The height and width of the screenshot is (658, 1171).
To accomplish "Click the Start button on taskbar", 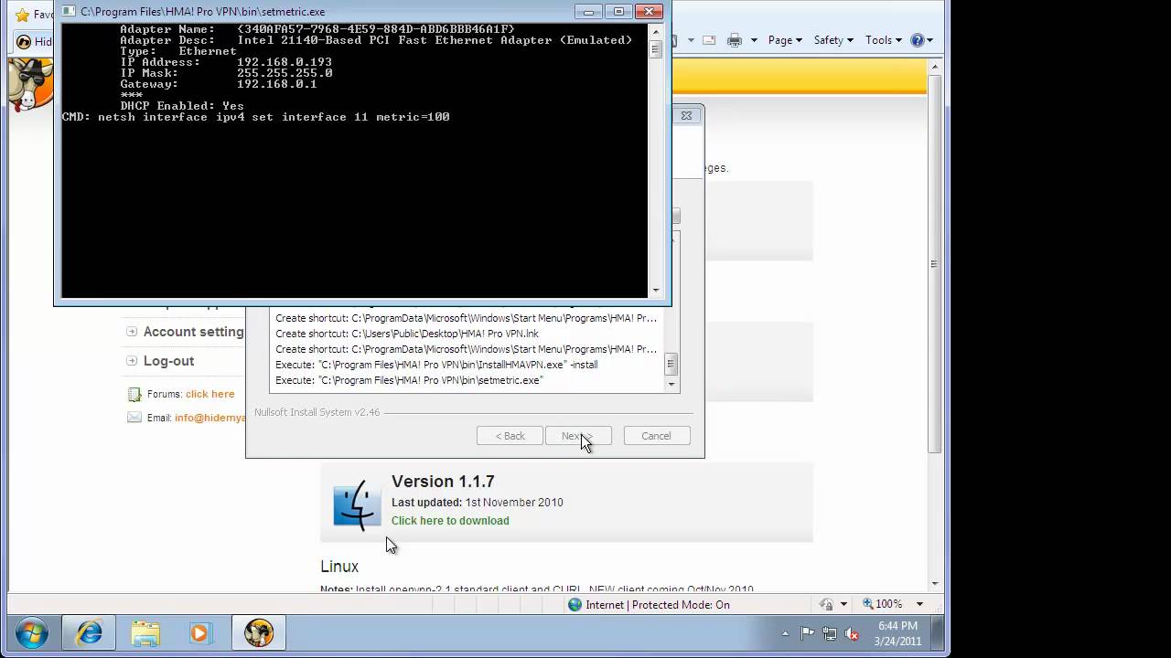I will (32, 633).
